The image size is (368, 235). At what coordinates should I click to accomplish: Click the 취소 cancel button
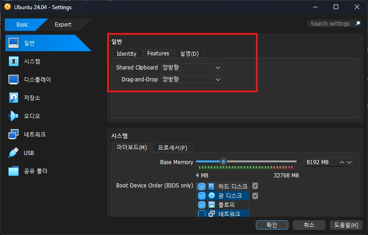[309, 225]
